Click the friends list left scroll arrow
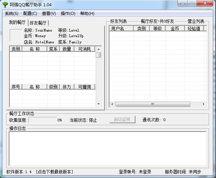This screenshot has width=216, height=178. tap(112, 104)
